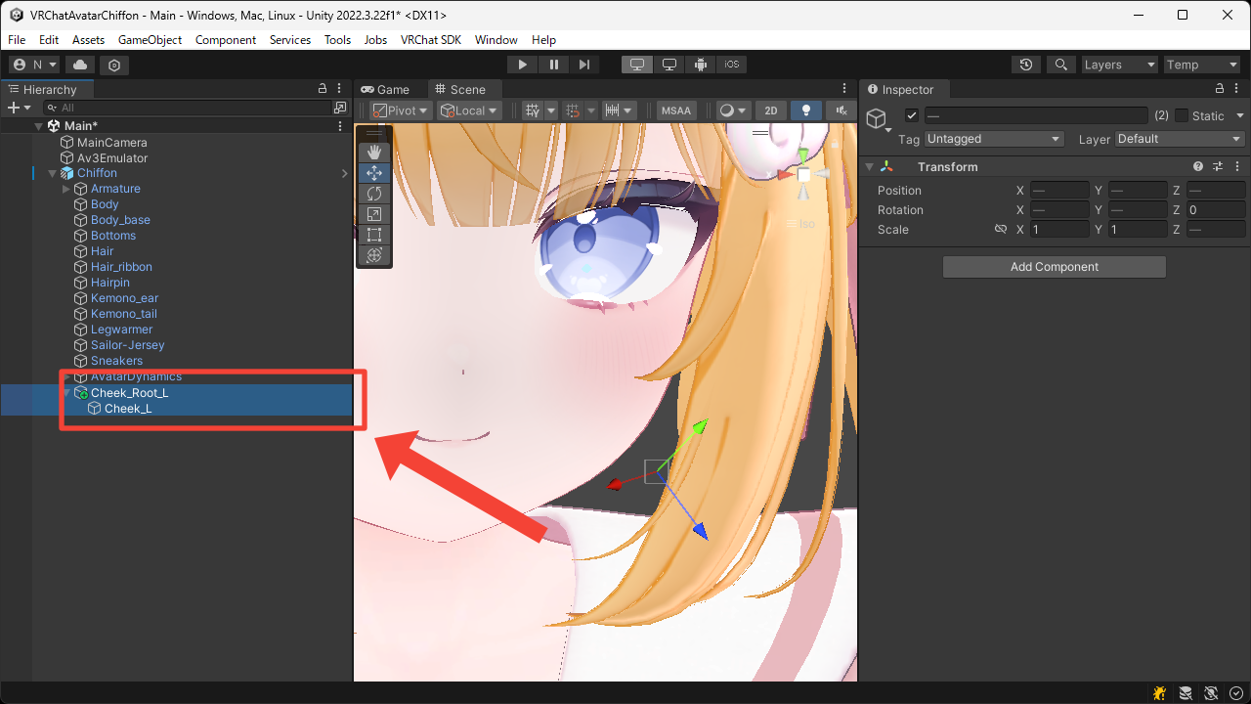Image resolution: width=1251 pixels, height=704 pixels.
Task: Toggle scene view lighting
Action: click(x=804, y=110)
